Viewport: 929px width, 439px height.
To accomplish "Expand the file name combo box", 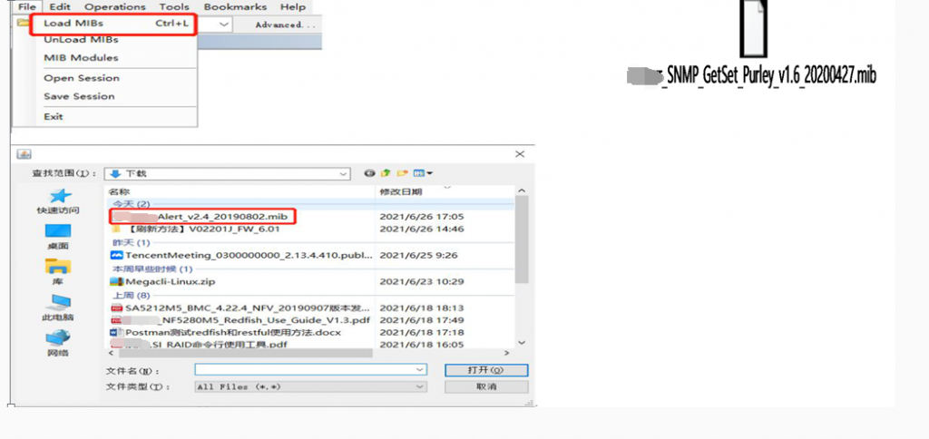I will tap(419, 370).
